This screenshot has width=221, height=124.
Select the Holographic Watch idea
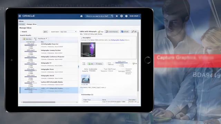tap(48, 76)
